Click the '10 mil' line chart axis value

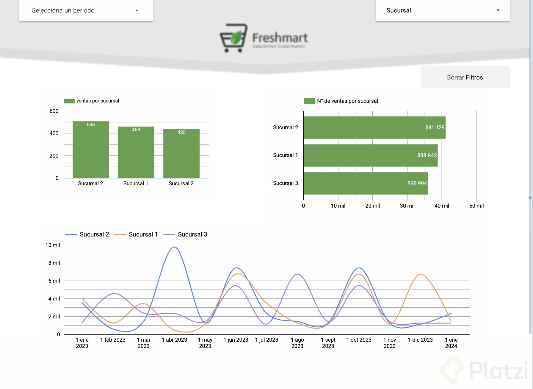(x=53, y=245)
